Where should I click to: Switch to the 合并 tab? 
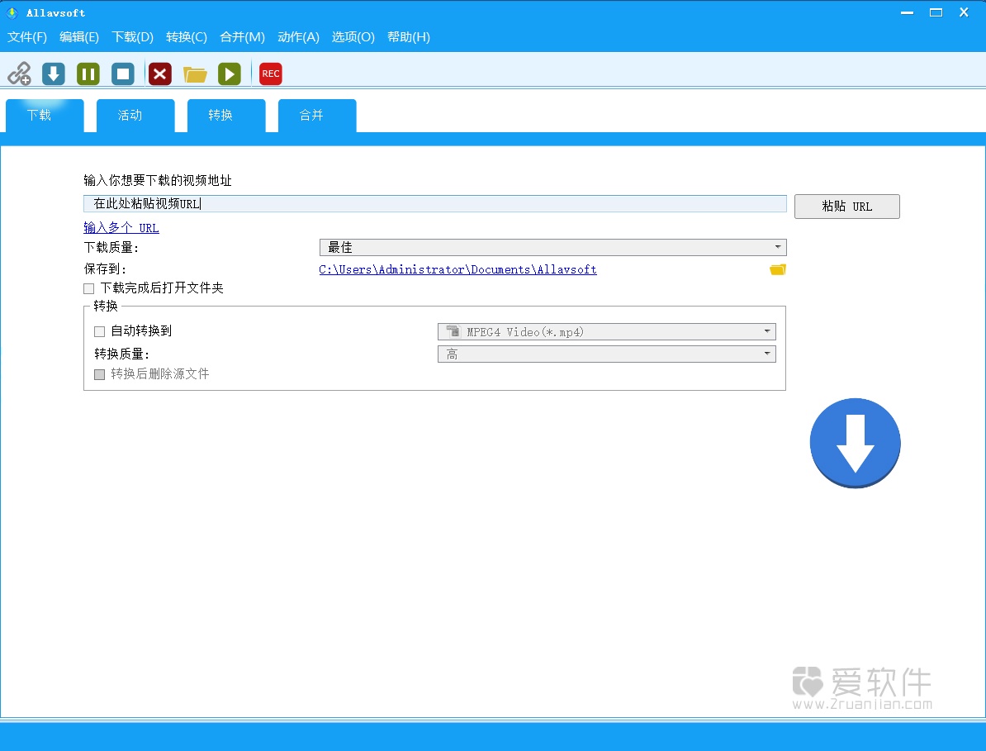317,115
